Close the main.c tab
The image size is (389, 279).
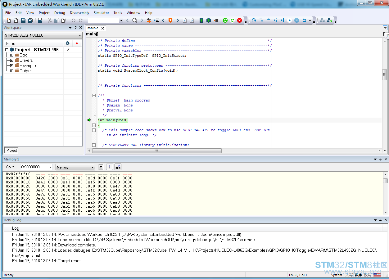[102, 28]
